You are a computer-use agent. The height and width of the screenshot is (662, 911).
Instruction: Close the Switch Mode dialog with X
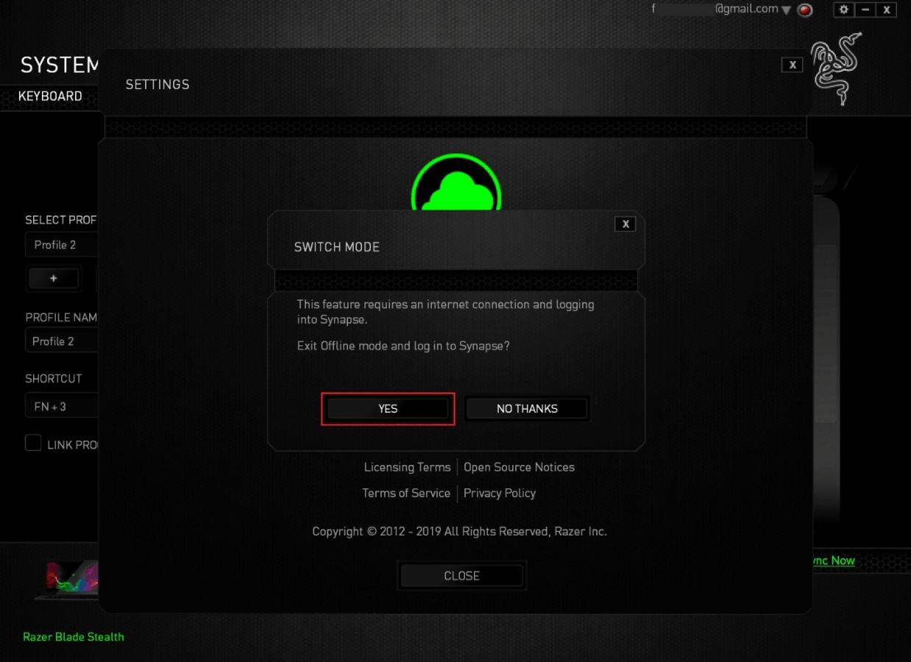coord(625,224)
